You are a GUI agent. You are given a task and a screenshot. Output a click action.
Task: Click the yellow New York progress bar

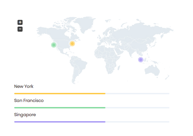click(x=60, y=94)
